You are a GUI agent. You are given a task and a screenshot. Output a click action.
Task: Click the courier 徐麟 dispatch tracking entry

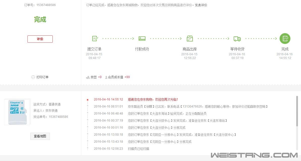pos(198,106)
